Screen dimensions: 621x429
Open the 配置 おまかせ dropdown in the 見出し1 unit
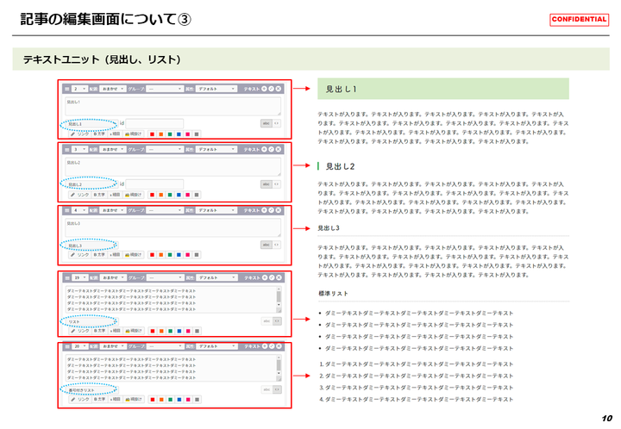114,89
